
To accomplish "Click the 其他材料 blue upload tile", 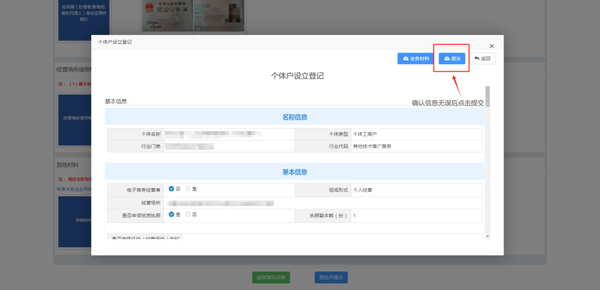I will pos(74,220).
